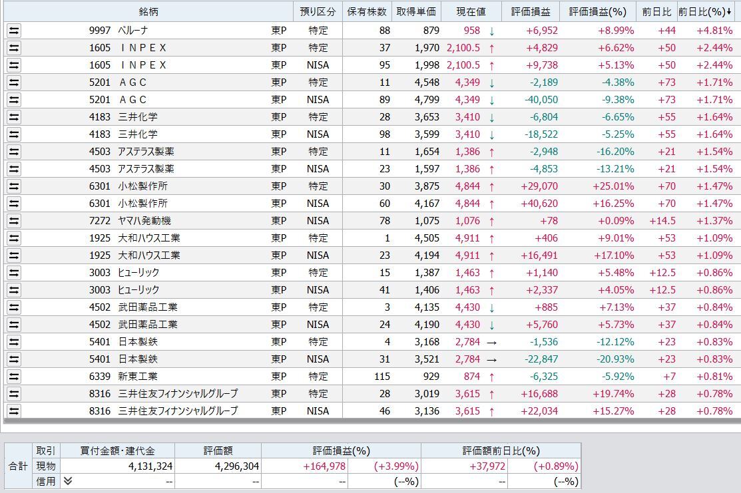Open trade icon for 武田薬品工業 NISA row
The image size is (741, 493).
click(x=14, y=325)
